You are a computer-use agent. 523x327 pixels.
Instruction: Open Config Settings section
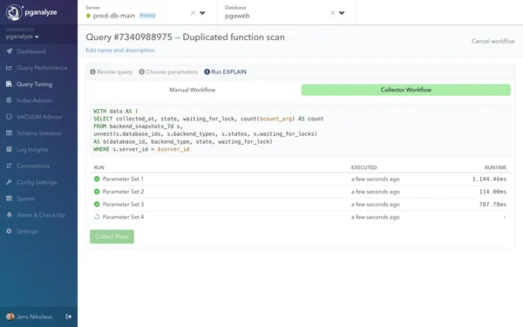point(37,182)
